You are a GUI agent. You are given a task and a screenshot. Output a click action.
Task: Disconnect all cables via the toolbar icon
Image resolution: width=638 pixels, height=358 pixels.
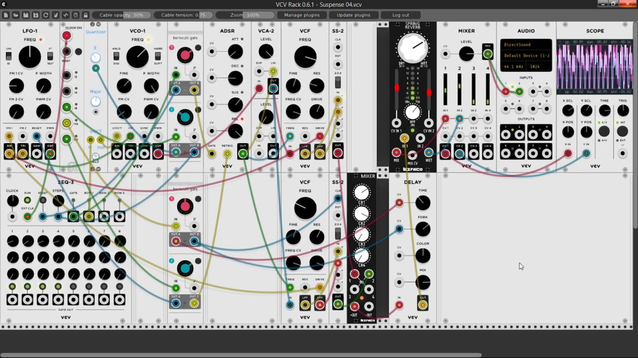click(x=56, y=15)
